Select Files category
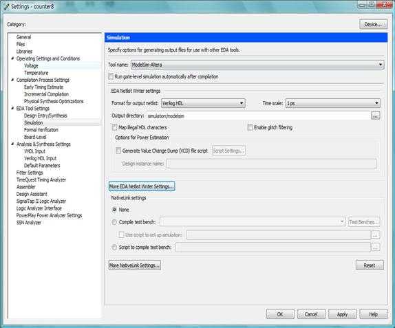Image resolution: width=395 pixels, height=328 pixels. [x=21, y=44]
